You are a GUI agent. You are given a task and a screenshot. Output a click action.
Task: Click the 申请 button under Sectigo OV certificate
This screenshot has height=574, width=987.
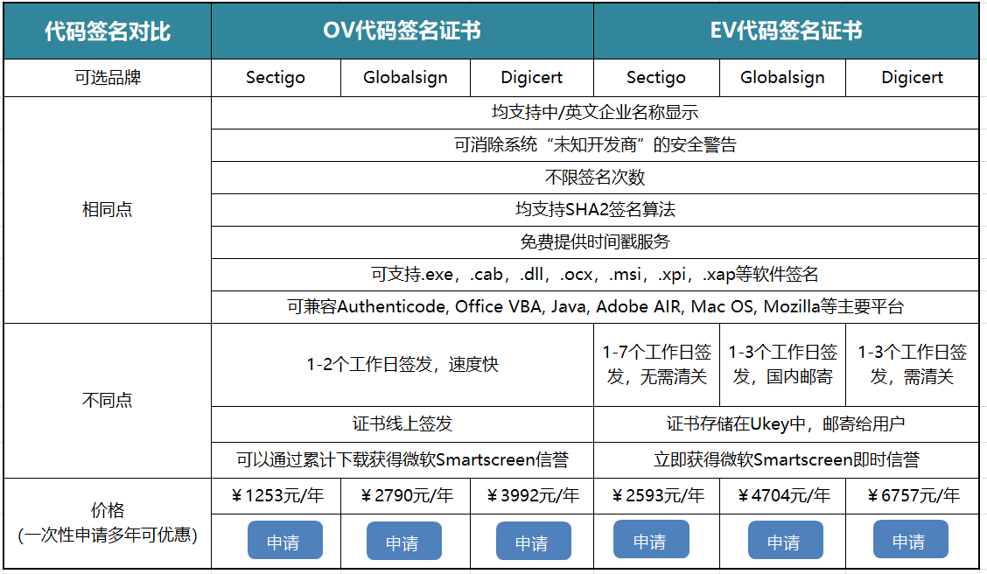click(286, 541)
